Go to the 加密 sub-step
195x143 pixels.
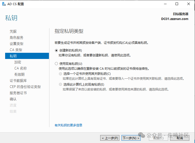tap(18, 62)
